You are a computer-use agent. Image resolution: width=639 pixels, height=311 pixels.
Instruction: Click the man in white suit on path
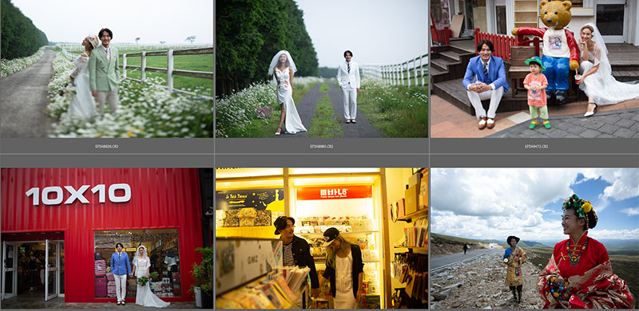point(348,87)
